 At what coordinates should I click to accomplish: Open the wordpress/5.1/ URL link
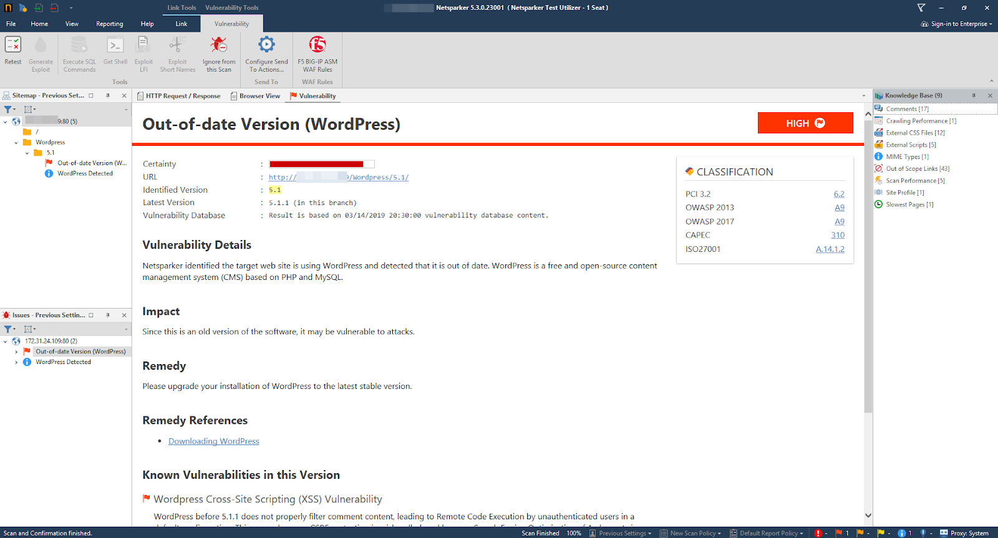tap(339, 177)
